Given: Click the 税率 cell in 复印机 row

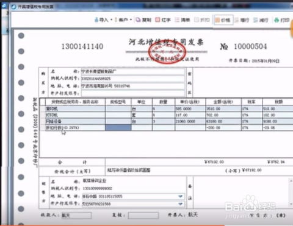Looking at the screenshot, I should click(x=251, y=108).
